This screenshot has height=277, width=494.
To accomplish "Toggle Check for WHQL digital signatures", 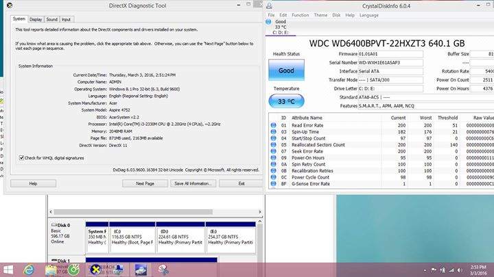I will [x=21, y=158].
